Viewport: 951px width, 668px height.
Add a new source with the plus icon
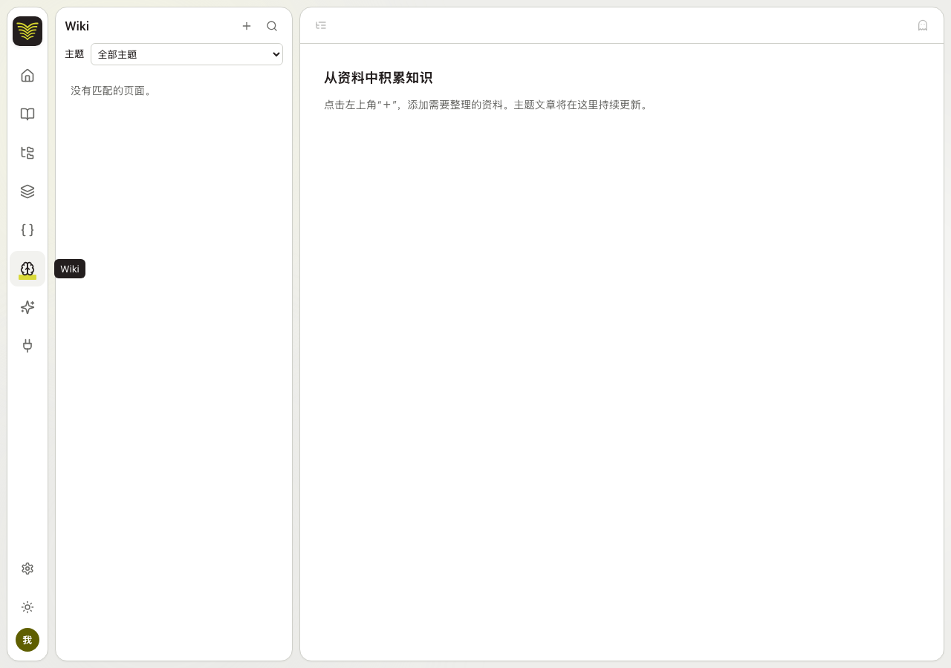247,26
